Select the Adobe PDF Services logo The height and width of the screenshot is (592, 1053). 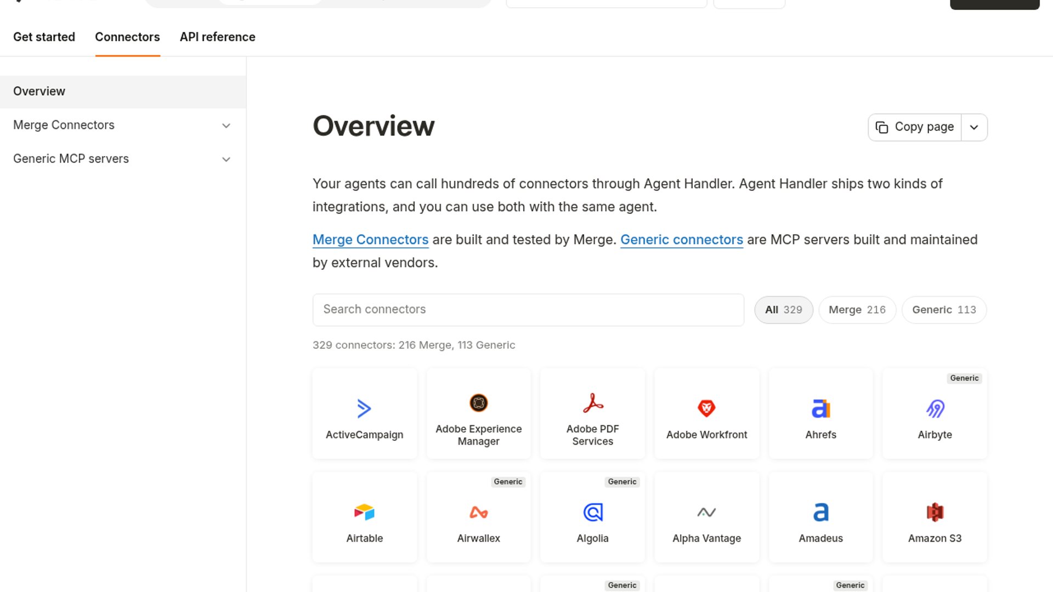coord(592,403)
